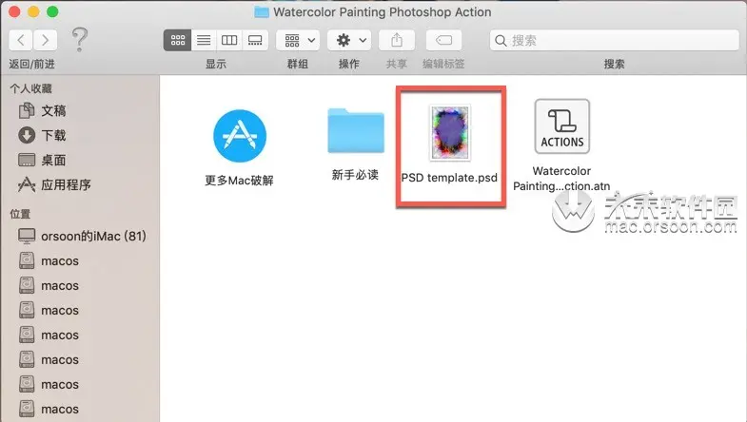This screenshot has width=747, height=422.
Task: Select the PSD template.psd thumbnail
Action: (x=450, y=132)
